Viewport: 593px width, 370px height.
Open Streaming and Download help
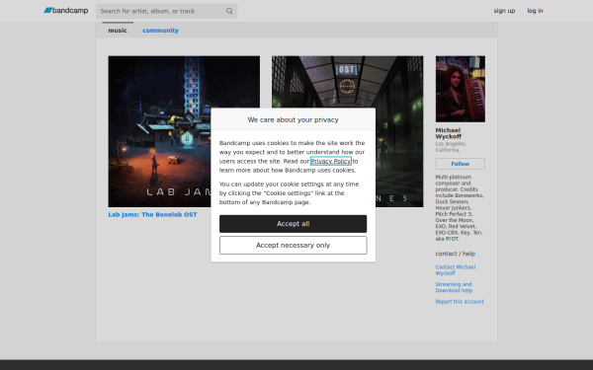pos(454,287)
